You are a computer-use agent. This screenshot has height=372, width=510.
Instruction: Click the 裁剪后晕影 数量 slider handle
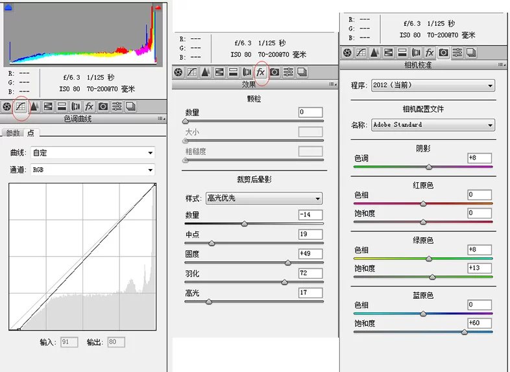245,224
